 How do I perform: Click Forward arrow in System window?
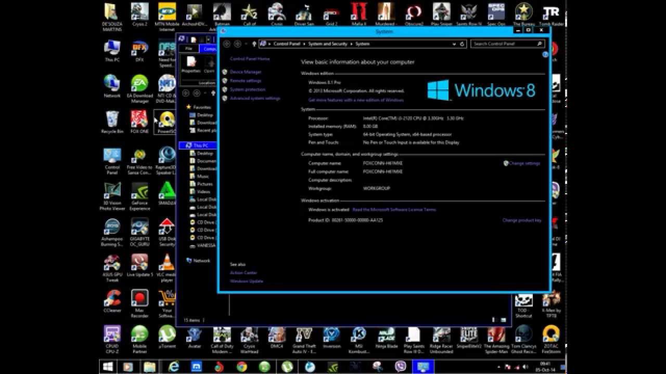pyautogui.click(x=238, y=44)
